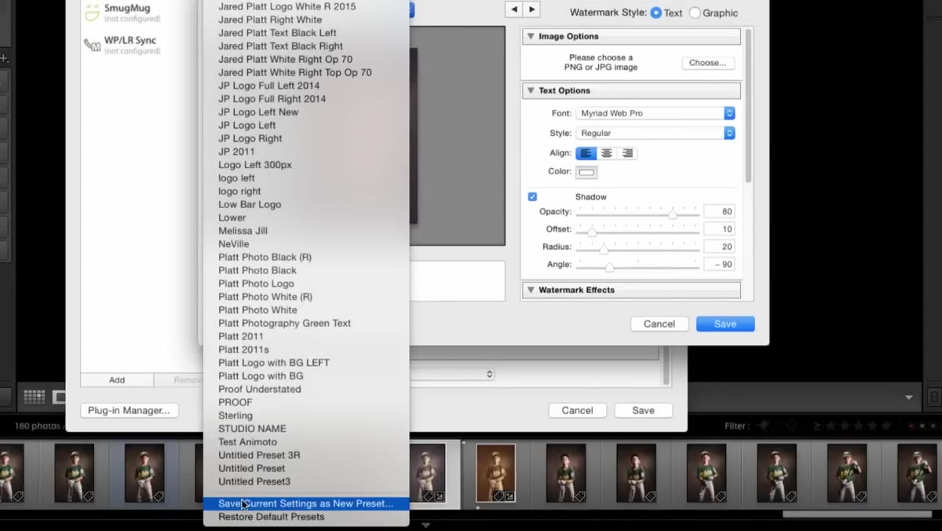Switch to Grid view in Lightroom toolbar
Image resolution: width=942 pixels, height=531 pixels.
pos(34,397)
